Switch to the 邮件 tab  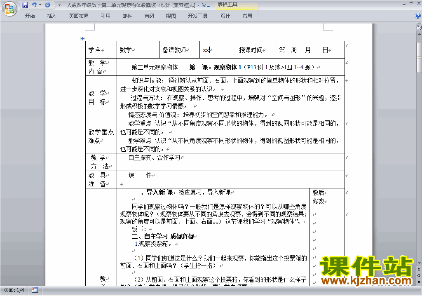[127, 16]
